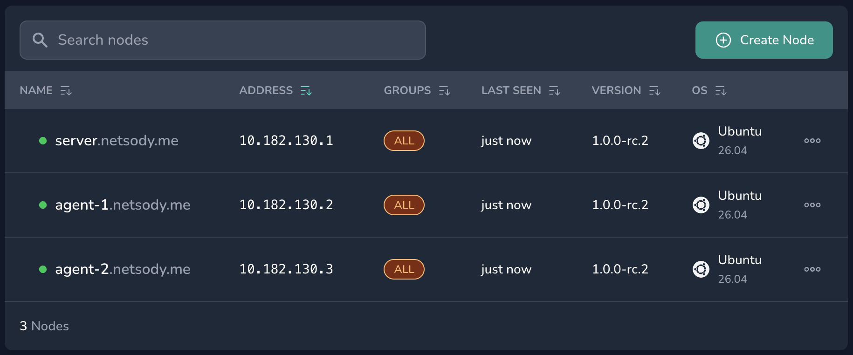Click the ALL group badge for agent-1.netsody.me
Screen dimensions: 853x355
[404, 205]
